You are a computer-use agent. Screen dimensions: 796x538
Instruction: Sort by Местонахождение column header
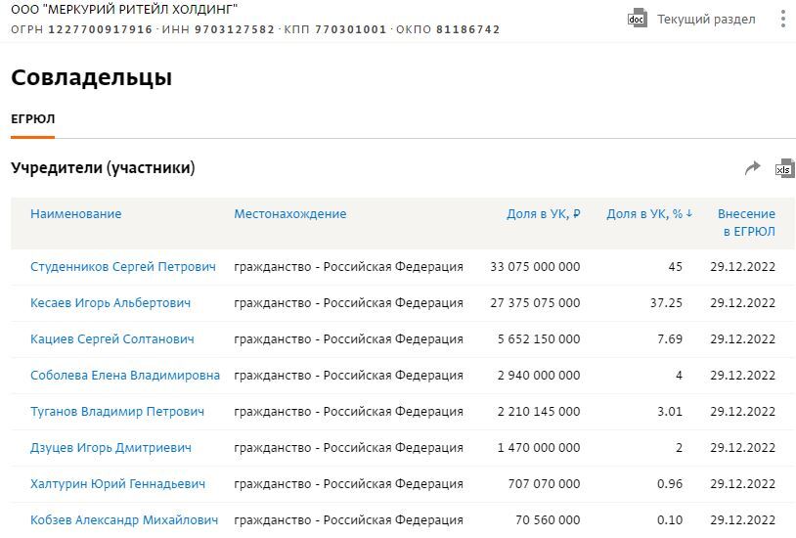pyautogui.click(x=289, y=214)
